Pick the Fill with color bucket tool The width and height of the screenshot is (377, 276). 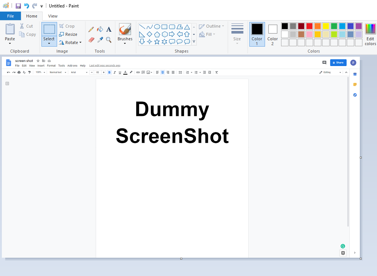click(x=100, y=29)
